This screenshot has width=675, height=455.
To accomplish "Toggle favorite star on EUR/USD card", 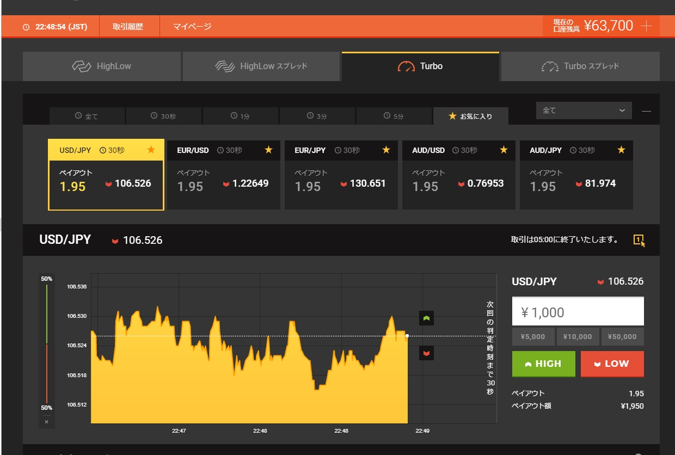I will click(x=268, y=150).
